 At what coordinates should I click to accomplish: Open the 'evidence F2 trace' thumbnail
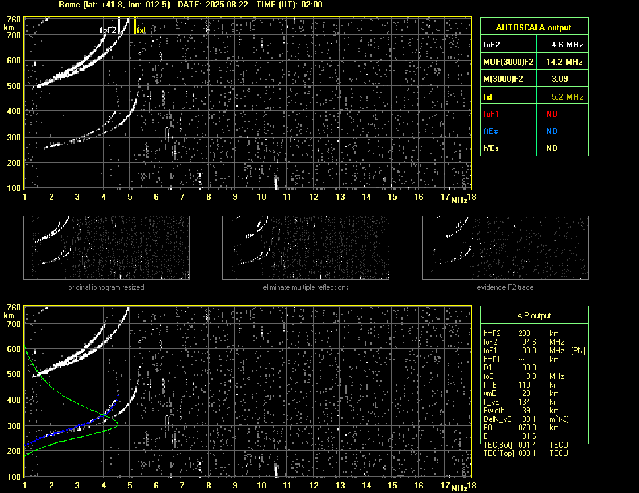506,248
